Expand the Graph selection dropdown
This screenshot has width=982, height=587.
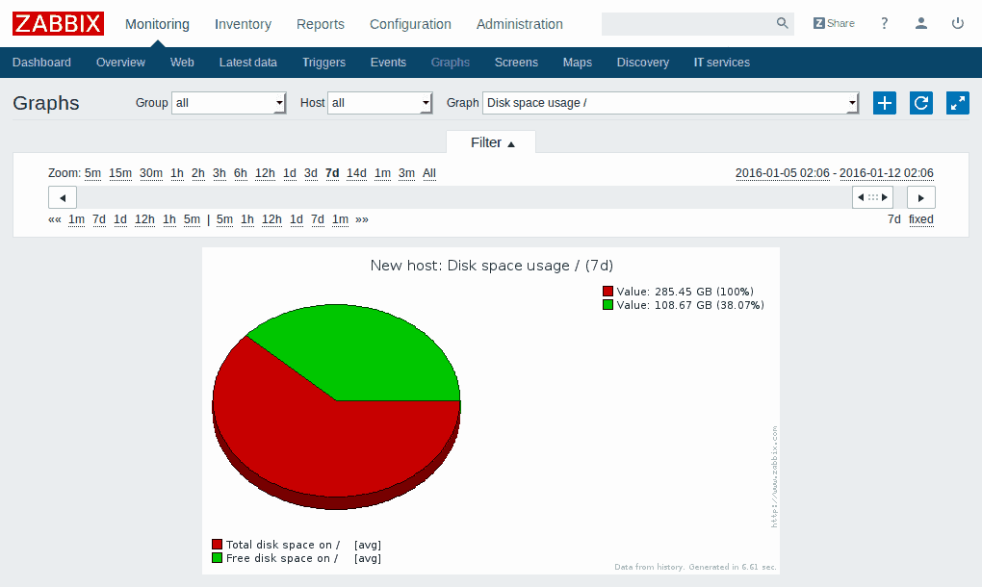[x=670, y=103]
